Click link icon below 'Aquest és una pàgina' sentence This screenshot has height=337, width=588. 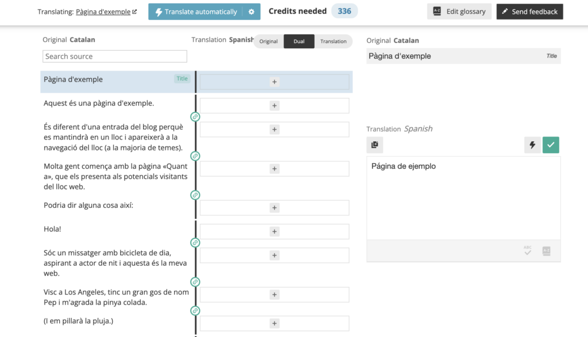click(195, 117)
